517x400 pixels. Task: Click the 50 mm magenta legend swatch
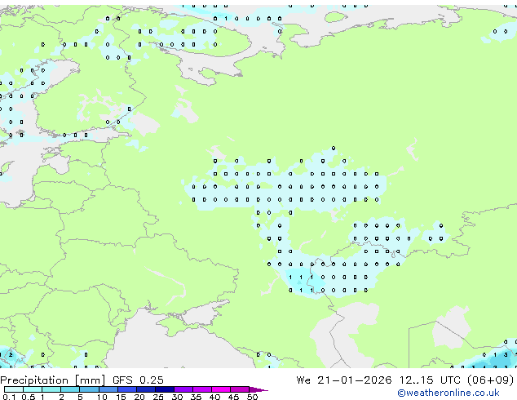click(x=244, y=389)
